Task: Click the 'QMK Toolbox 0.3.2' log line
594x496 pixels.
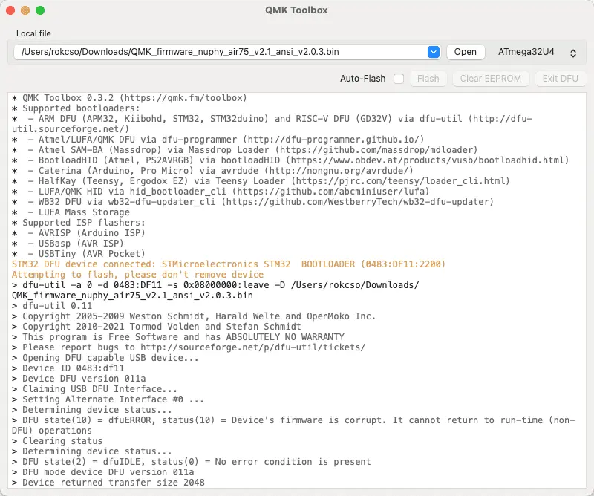Action: pyautogui.click(x=129, y=98)
